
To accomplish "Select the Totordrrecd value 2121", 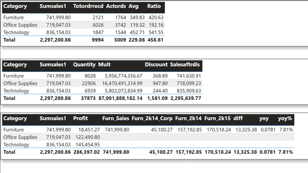I will click(x=98, y=17).
